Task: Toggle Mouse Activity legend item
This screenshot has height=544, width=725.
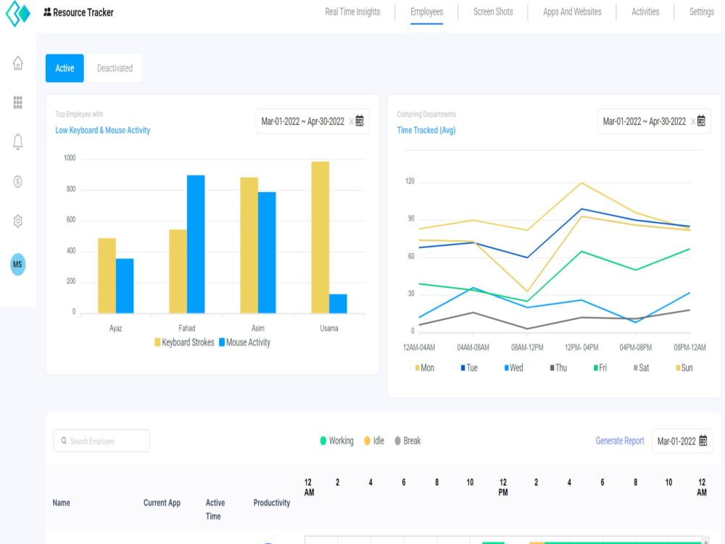Action: (244, 342)
